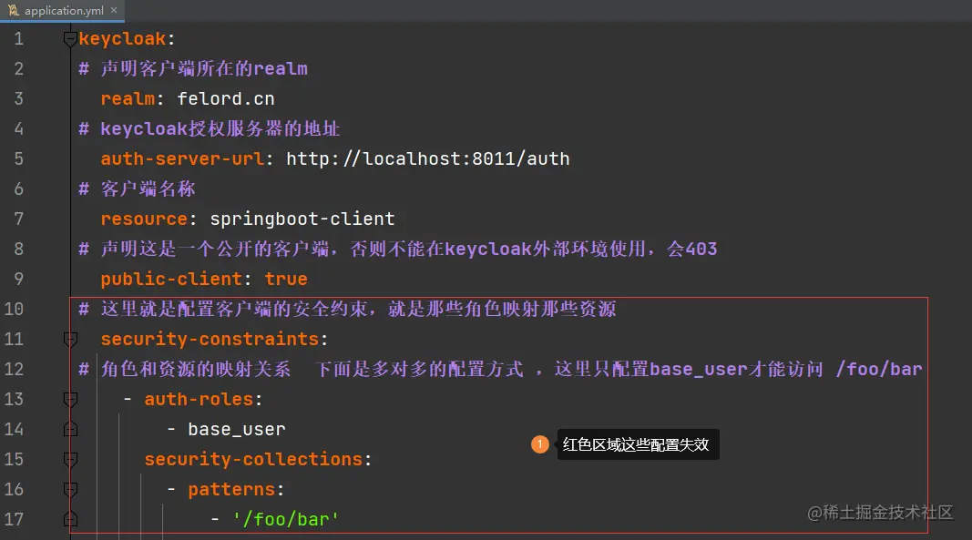Collapse the auth-roles fold marker on line 13
Image resolution: width=972 pixels, height=540 pixels.
[x=70, y=399]
